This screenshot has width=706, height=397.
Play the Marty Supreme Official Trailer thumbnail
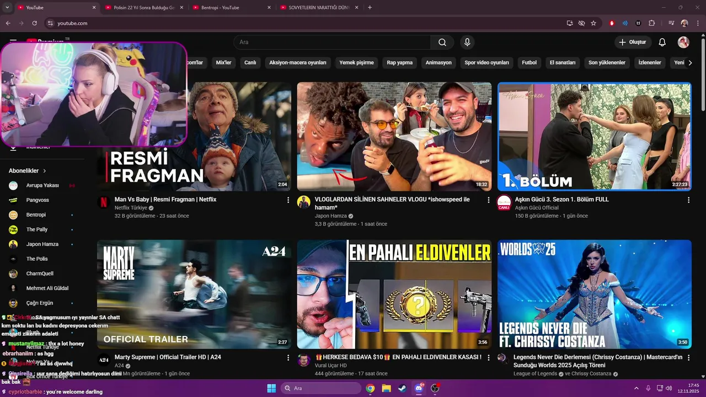tap(194, 294)
